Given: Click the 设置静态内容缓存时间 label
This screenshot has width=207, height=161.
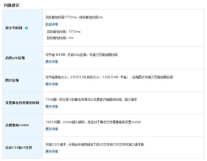Looking at the screenshot, I should click(x=22, y=103).
